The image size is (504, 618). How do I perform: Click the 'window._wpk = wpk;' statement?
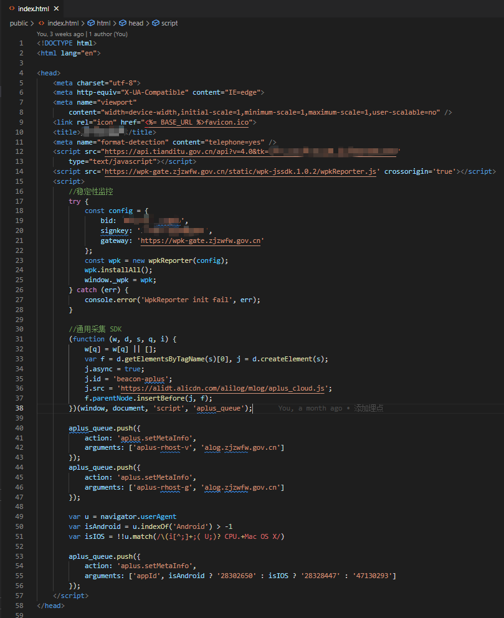121,280
